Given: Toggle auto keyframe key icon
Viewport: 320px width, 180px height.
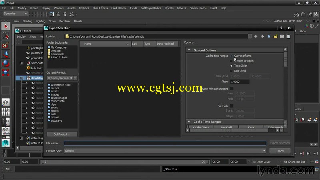Looking at the screenshot, I should point(312,162).
